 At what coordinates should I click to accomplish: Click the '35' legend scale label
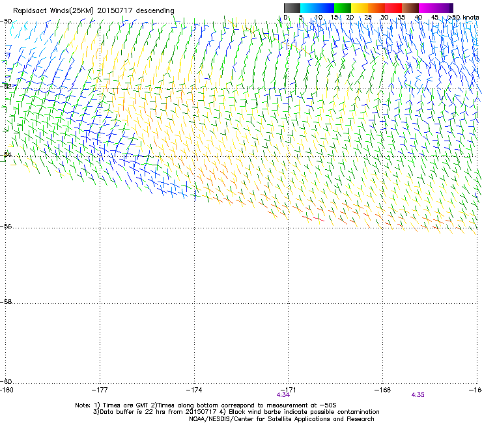tap(401, 18)
